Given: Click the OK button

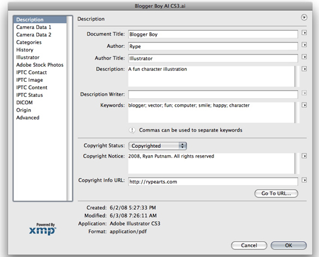Looking at the screenshot, I should pos(289,245).
